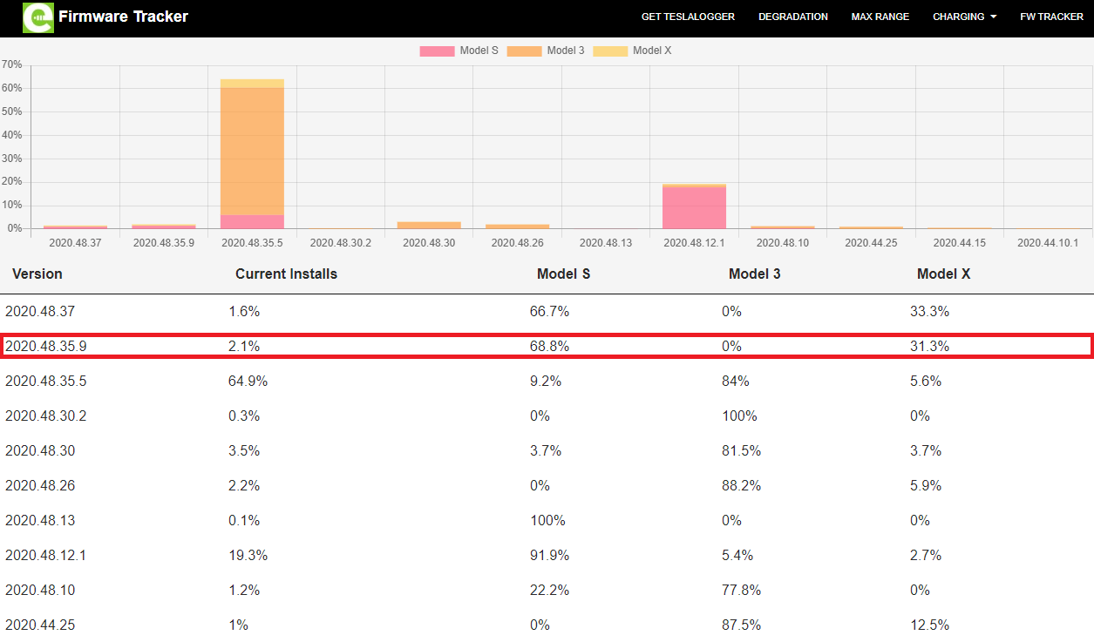1094x642 pixels.
Task: Click the 2020.48.12.1 Model S pink bar
Action: (x=694, y=207)
